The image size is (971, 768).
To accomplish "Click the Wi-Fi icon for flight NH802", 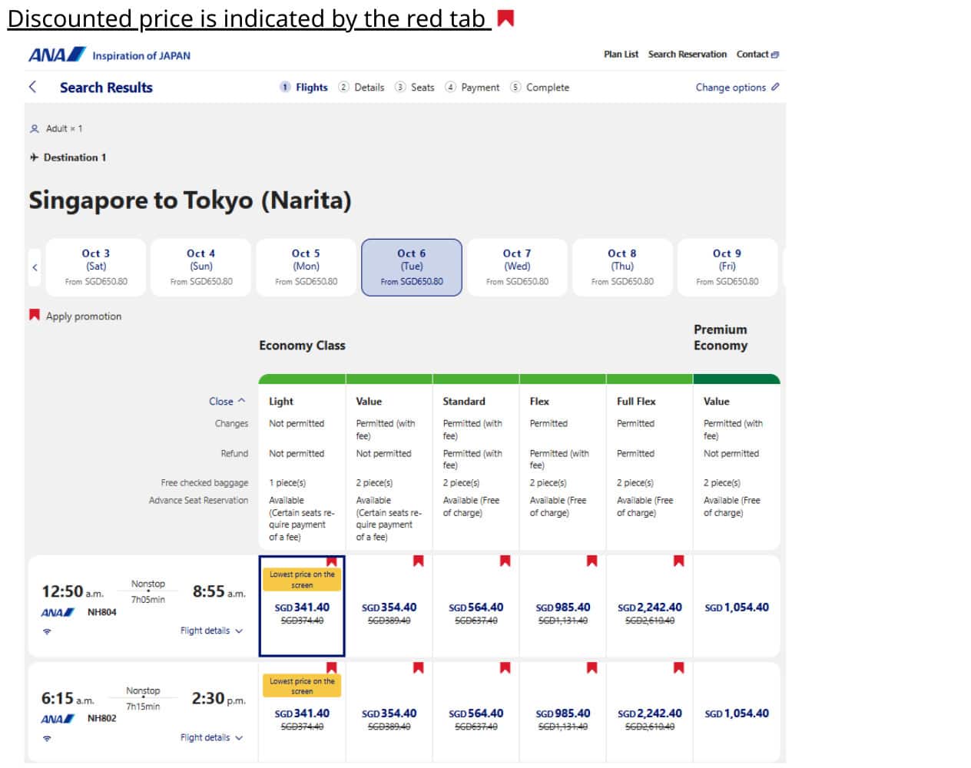I will coord(47,738).
